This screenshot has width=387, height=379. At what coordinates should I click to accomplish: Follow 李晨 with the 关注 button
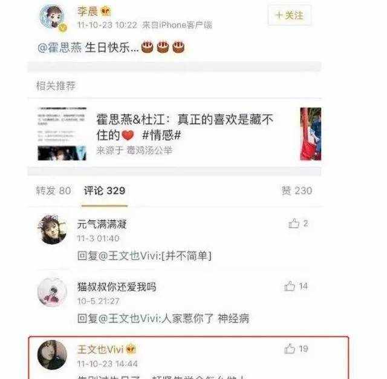pyautogui.click(x=289, y=15)
